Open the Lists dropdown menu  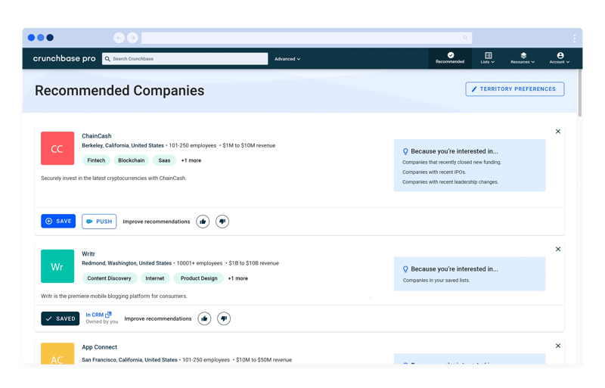point(488,58)
